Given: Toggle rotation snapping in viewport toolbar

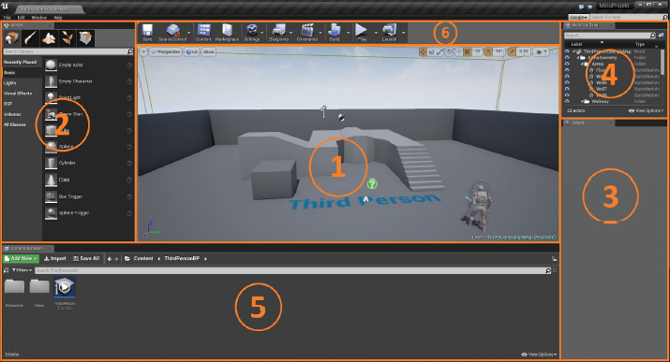Looking at the screenshot, I should [x=488, y=52].
